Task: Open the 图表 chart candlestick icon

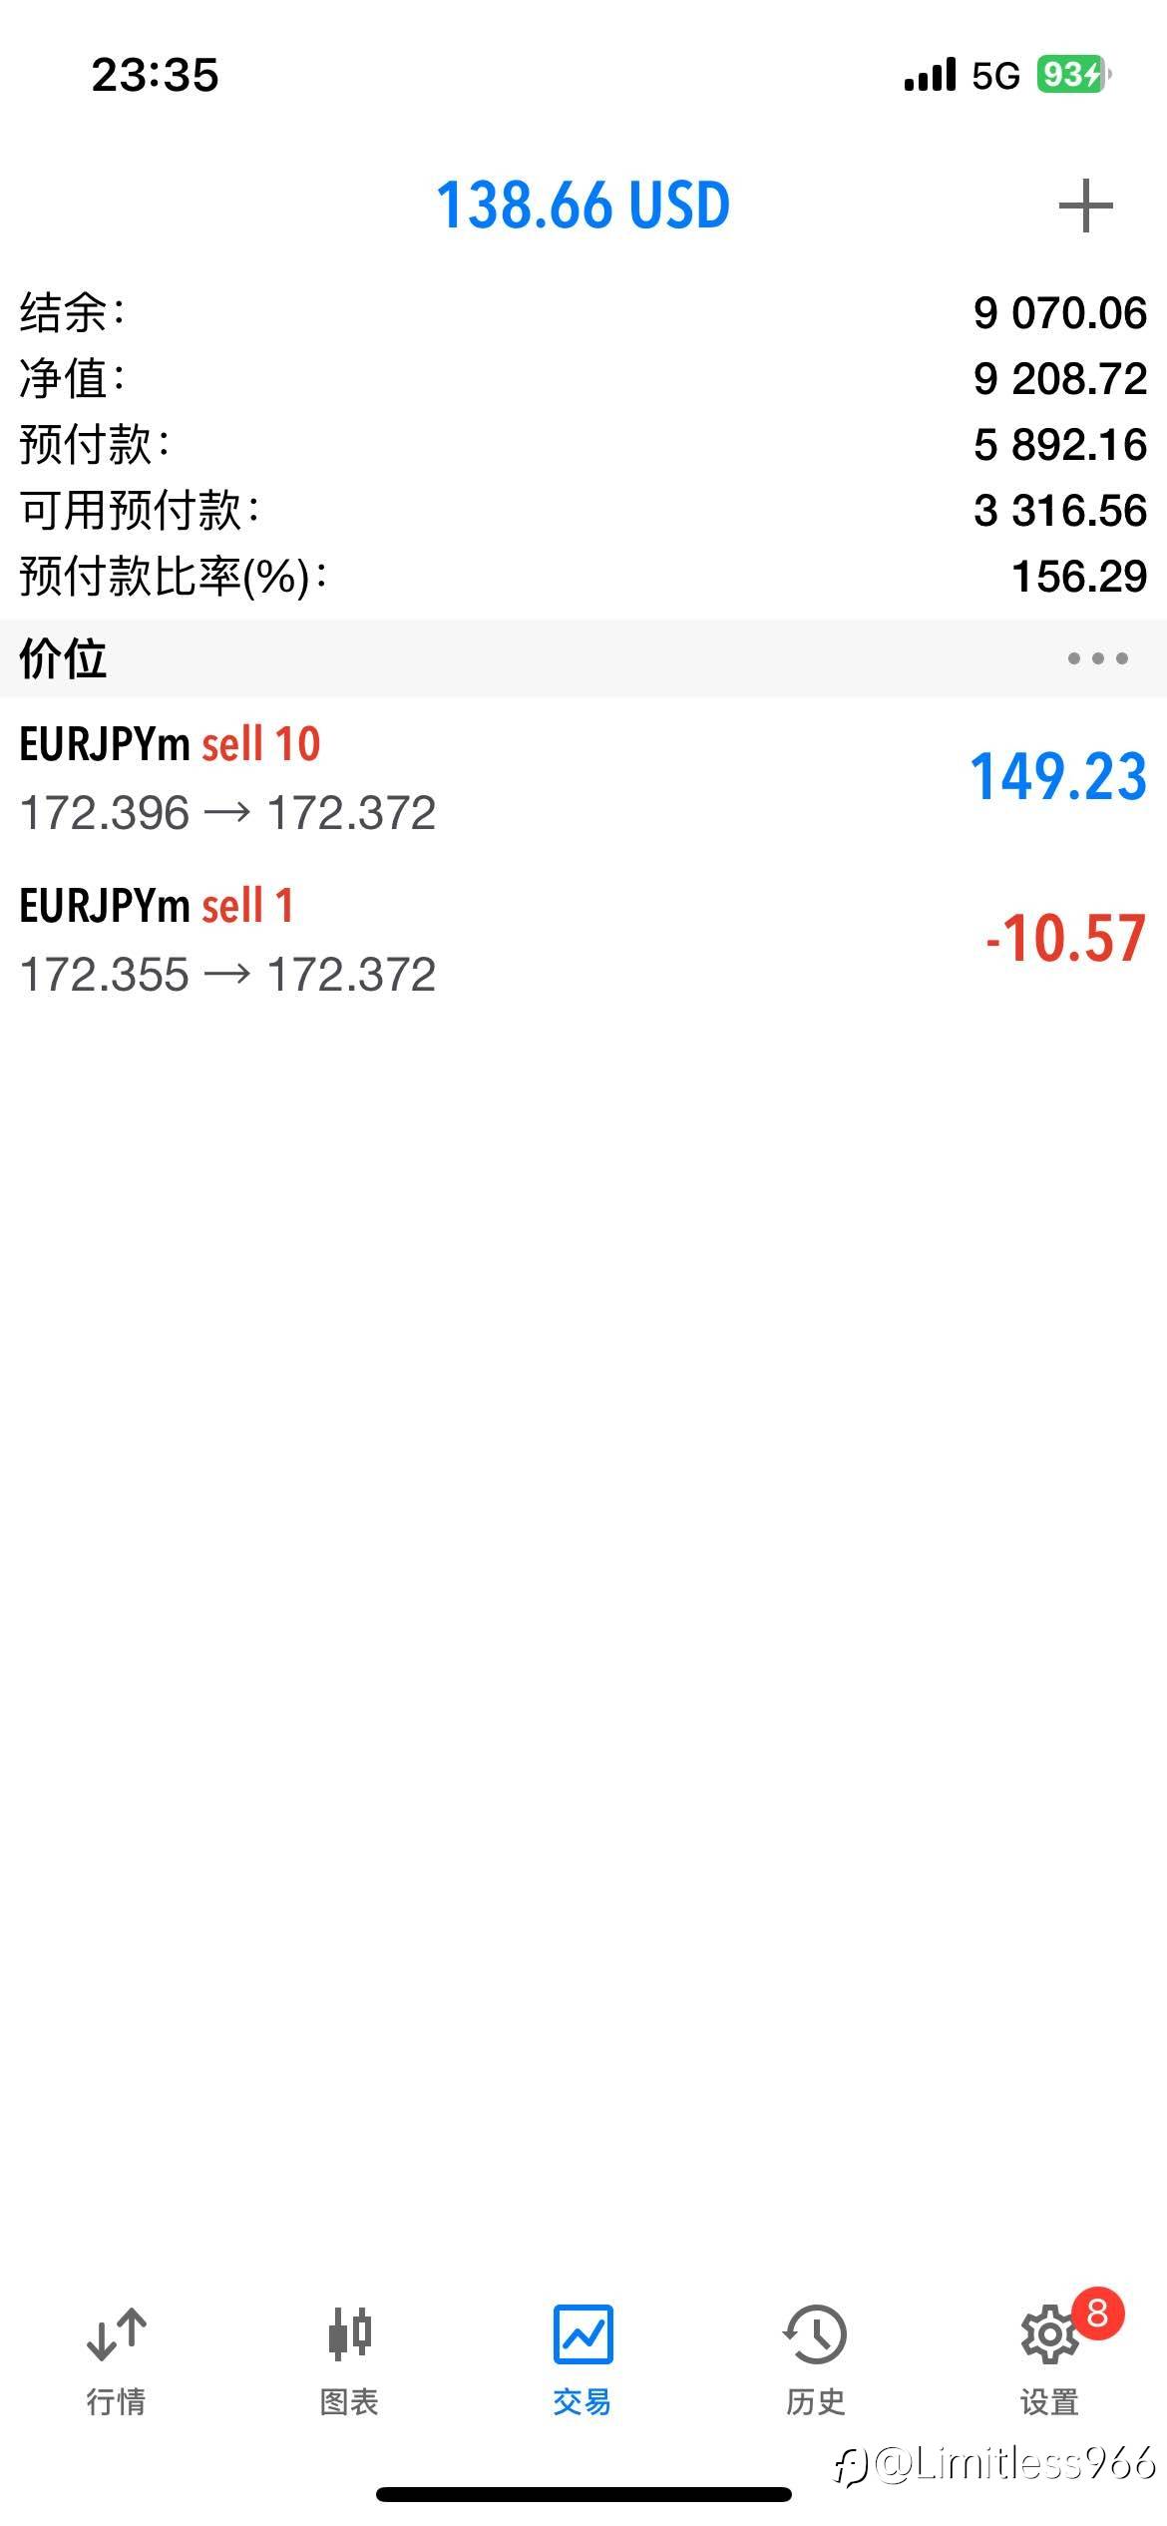Action: point(349,2334)
